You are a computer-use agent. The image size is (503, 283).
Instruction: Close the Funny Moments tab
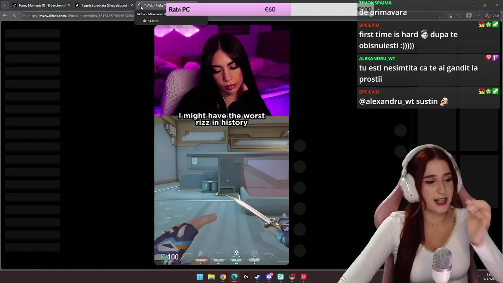coord(69,6)
